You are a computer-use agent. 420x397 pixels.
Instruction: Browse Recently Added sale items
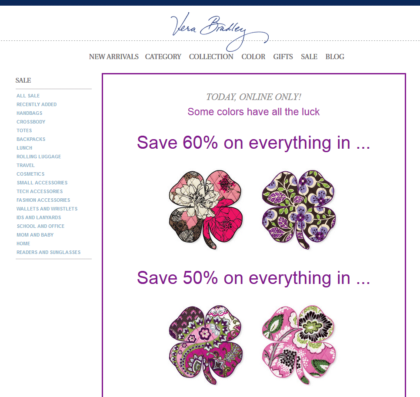[37, 104]
